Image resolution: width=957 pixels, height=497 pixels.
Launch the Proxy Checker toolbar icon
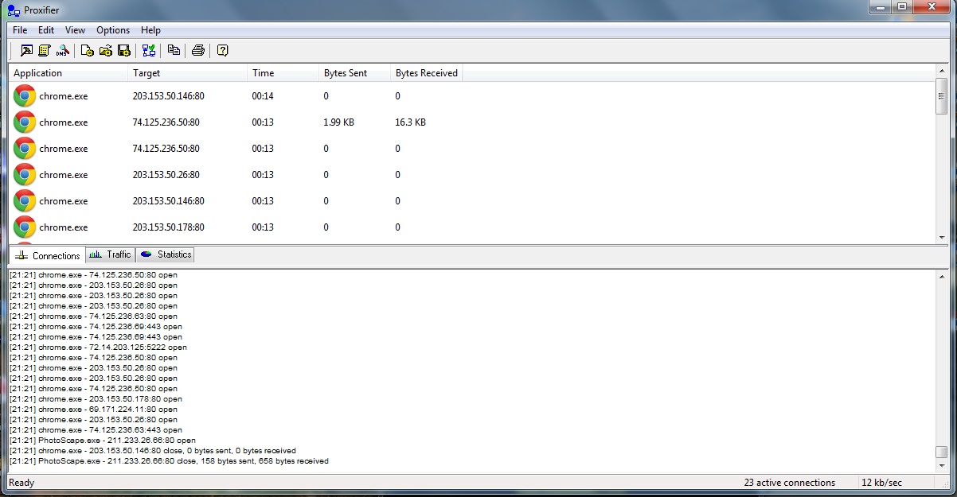coord(149,50)
